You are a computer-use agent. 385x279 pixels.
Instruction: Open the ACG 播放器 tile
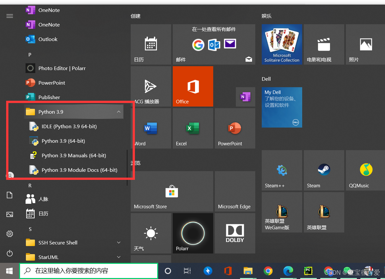151,86
